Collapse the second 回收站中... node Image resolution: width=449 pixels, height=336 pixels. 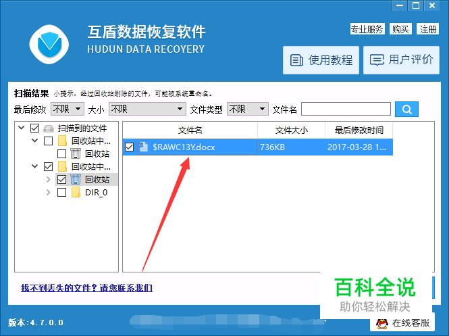pyautogui.click(x=35, y=166)
